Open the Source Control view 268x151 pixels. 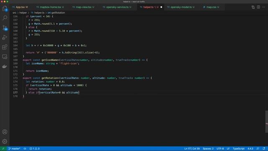(x=5, y=28)
